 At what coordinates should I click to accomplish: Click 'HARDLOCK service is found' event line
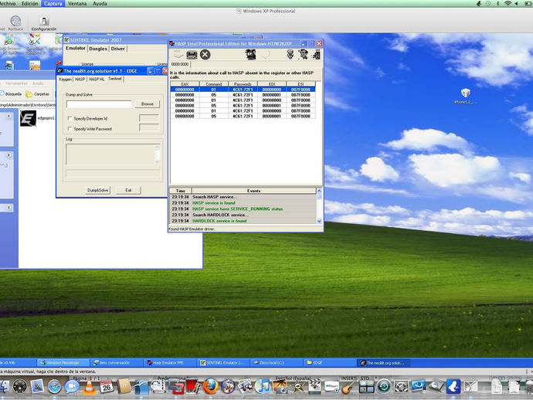219,221
